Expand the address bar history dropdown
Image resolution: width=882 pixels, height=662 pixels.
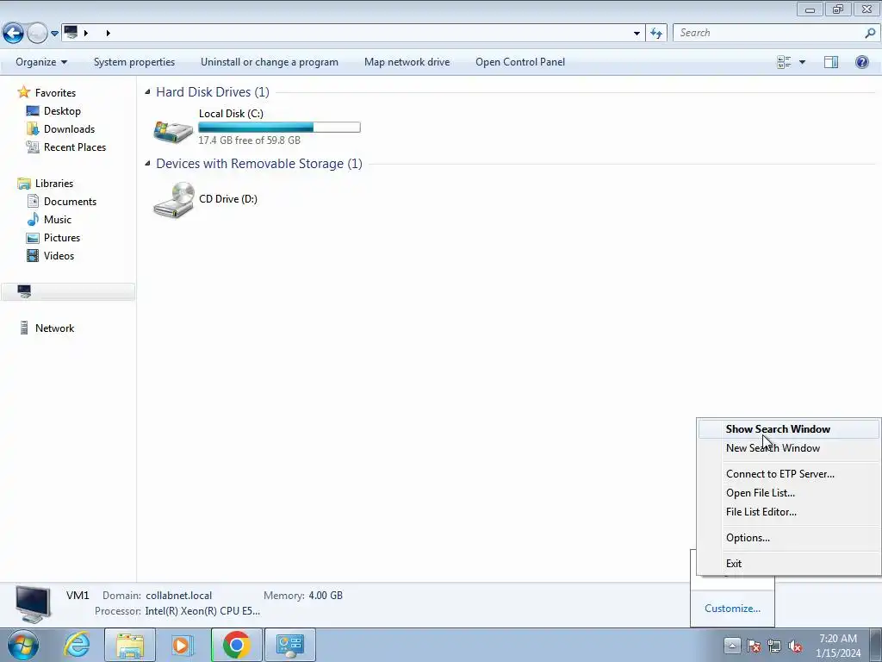point(637,34)
